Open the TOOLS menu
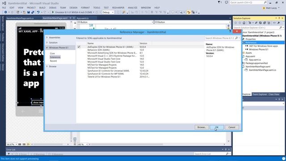 [x=97, y=8]
